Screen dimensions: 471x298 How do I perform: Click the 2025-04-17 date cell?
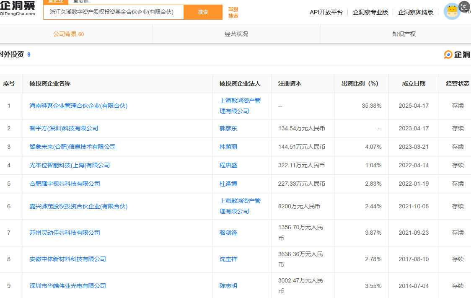pyautogui.click(x=414, y=106)
